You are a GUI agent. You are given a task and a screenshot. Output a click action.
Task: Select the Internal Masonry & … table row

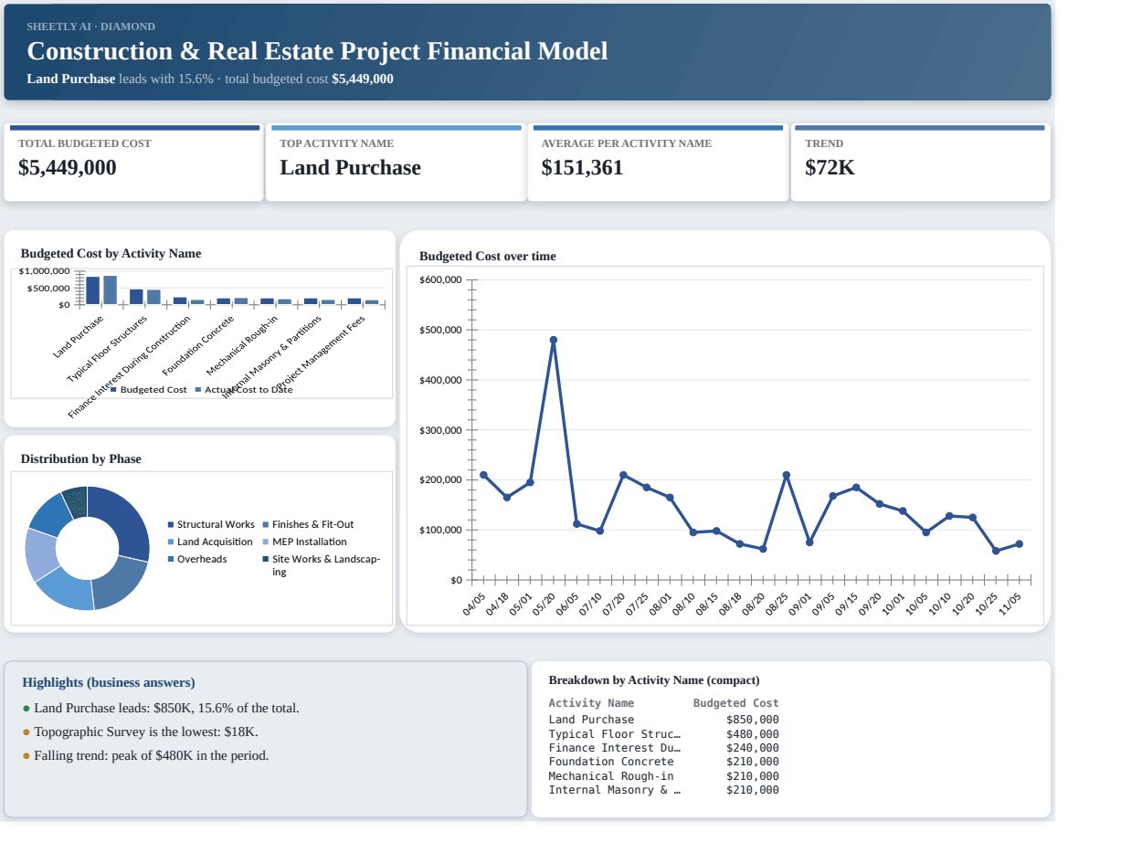pos(664,790)
